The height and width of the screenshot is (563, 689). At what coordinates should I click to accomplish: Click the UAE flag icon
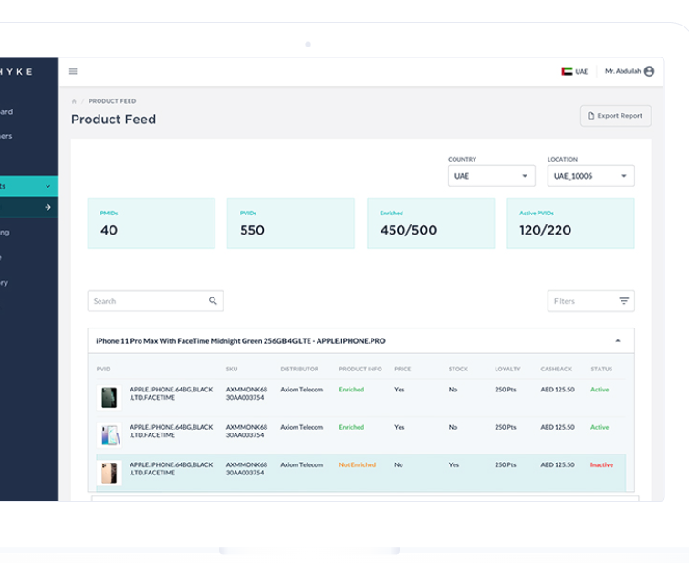tap(567, 71)
